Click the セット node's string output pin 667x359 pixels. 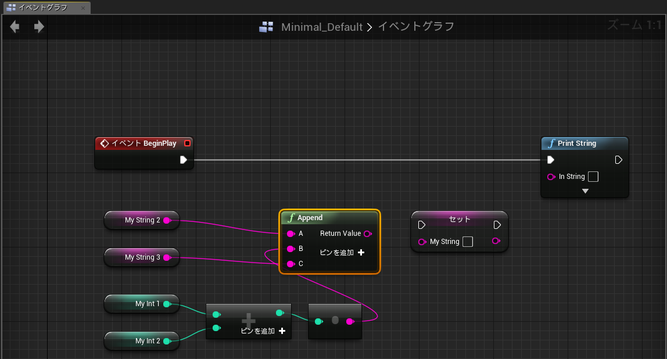coord(496,240)
